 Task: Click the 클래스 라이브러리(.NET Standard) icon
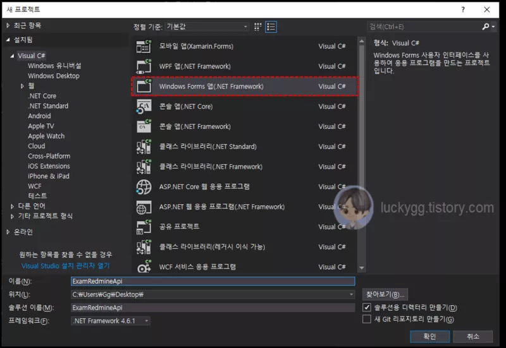click(144, 147)
